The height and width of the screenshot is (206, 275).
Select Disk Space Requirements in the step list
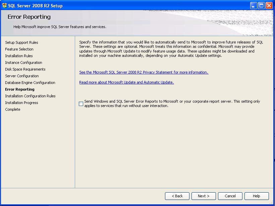(x=25, y=69)
